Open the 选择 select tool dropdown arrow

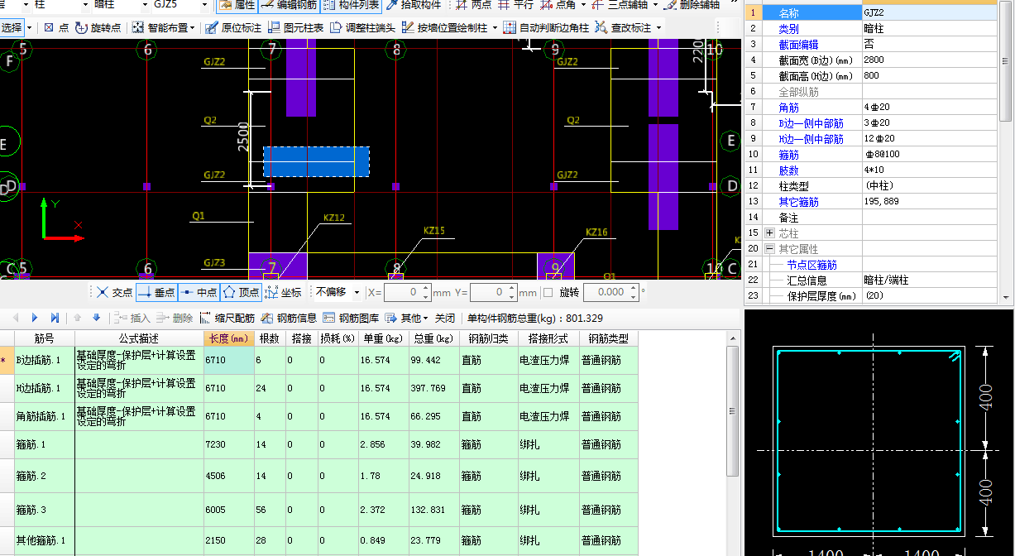[x=29, y=27]
